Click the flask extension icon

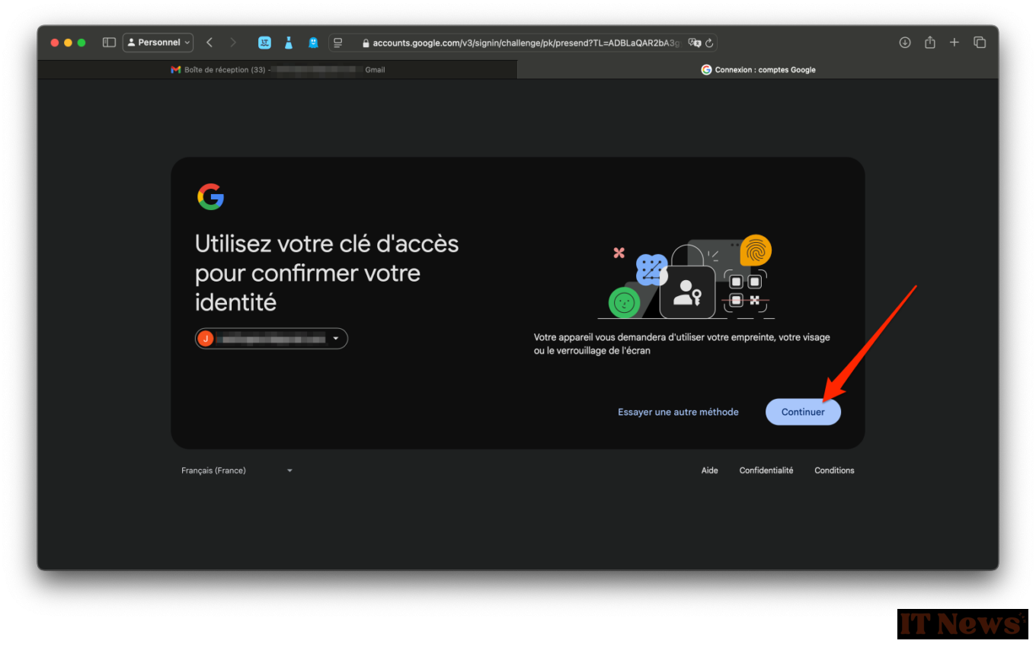click(289, 43)
